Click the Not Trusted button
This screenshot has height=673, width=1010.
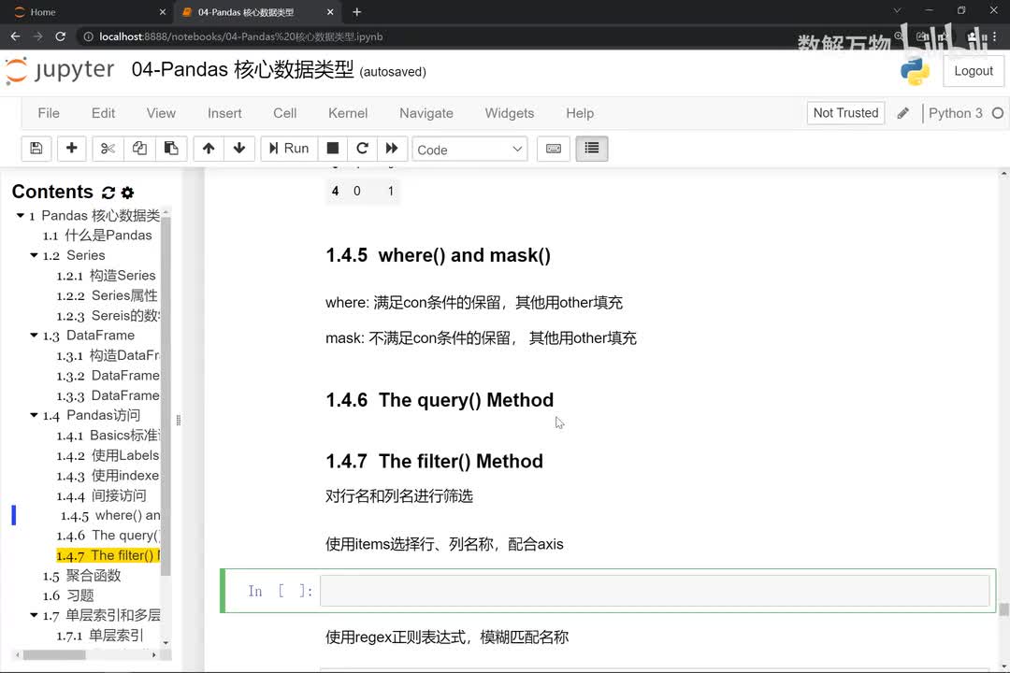click(845, 113)
